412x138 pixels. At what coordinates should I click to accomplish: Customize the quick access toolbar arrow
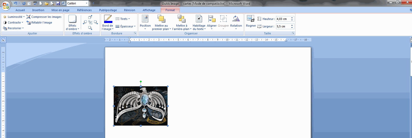point(93,3)
